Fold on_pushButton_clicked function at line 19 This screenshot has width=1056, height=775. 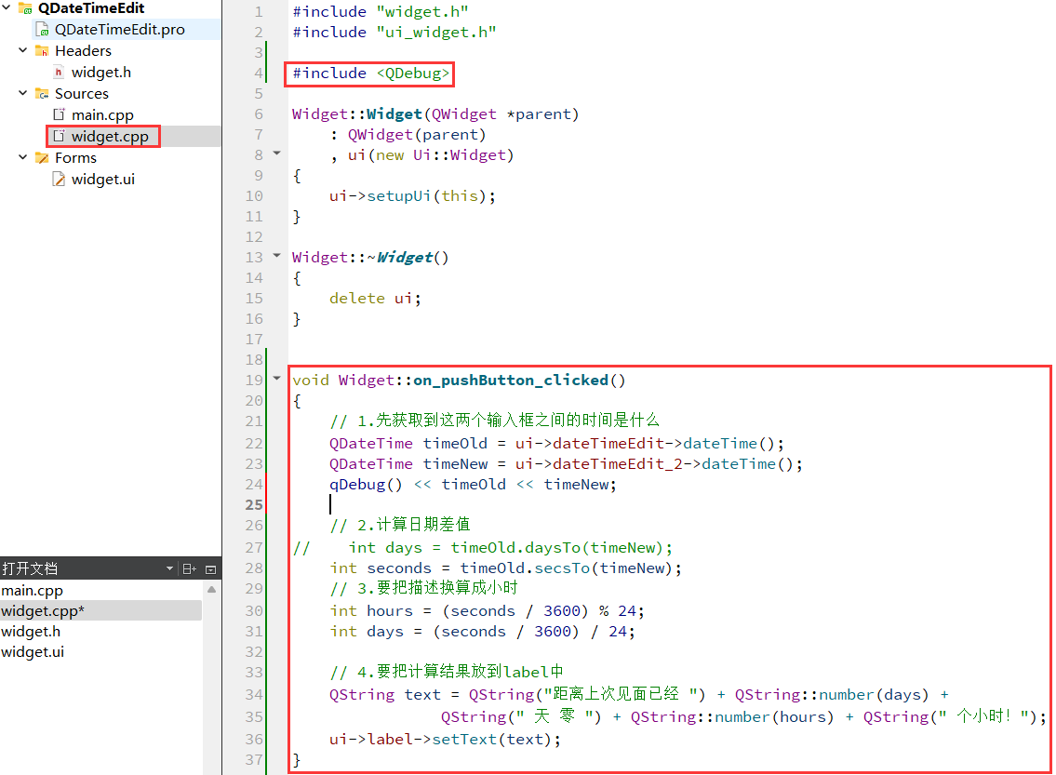[277, 379]
